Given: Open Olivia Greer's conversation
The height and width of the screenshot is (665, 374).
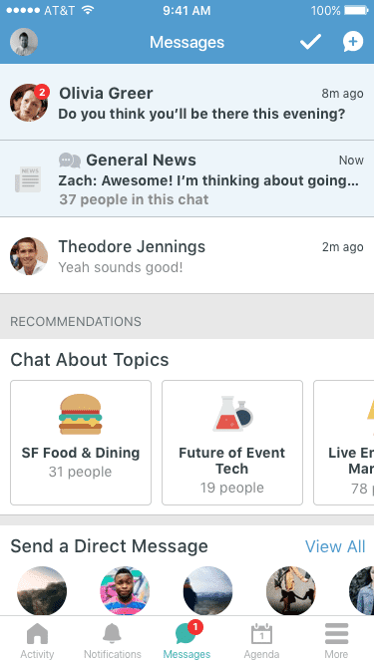Looking at the screenshot, I should (x=187, y=102).
